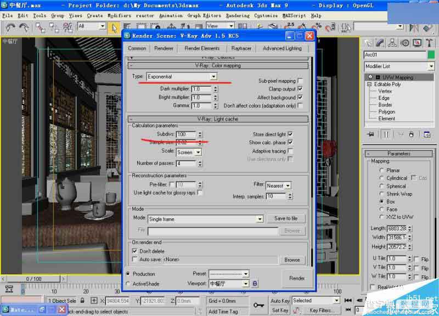Switch to the Render Elements tab

click(x=202, y=48)
